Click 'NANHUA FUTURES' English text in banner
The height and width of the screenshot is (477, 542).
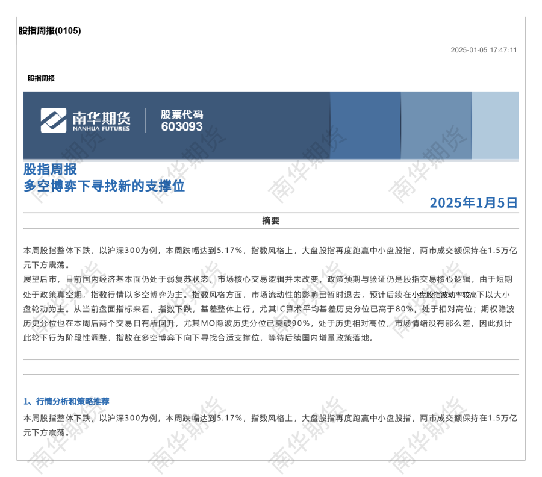[101, 129]
